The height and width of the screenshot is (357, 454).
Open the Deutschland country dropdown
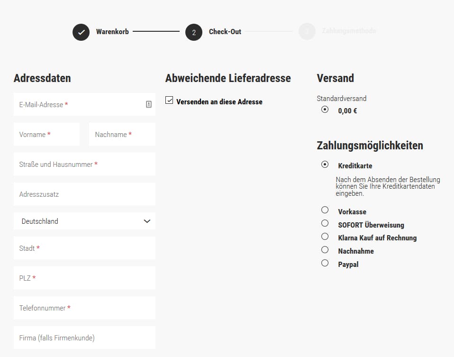(84, 221)
